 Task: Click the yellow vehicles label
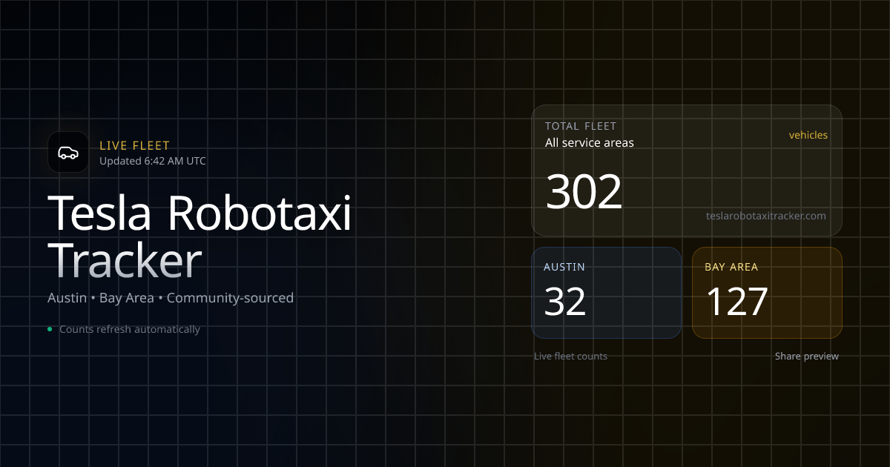coord(808,135)
